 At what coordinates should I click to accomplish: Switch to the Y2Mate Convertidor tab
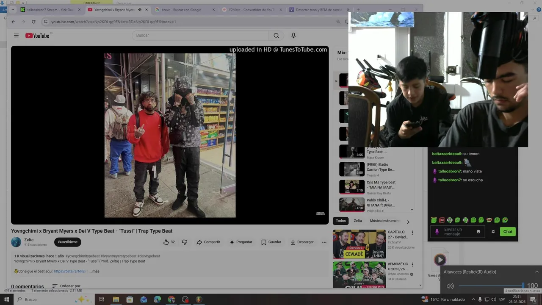point(252,10)
